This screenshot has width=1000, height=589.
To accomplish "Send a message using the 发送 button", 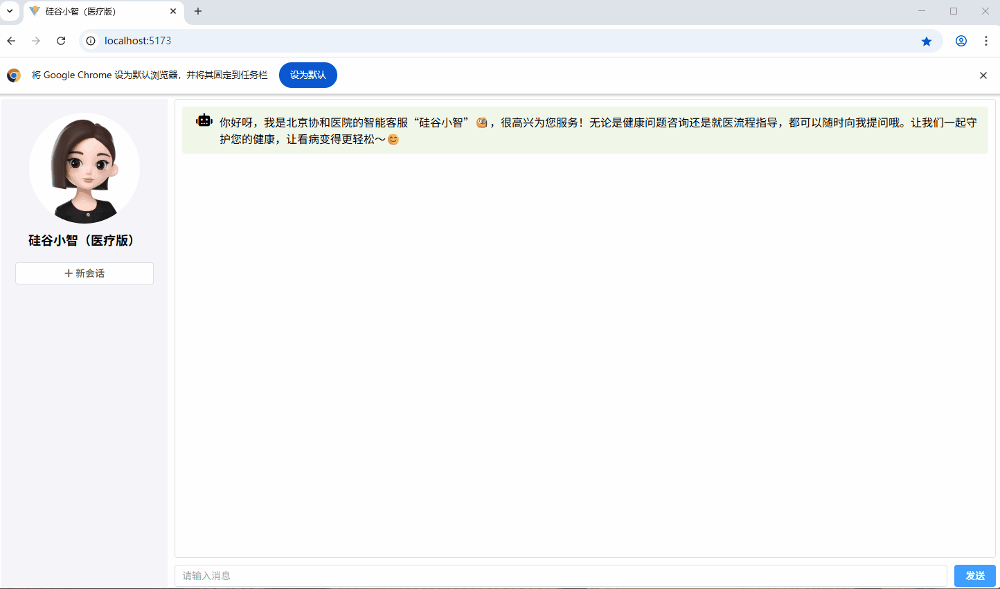I will 974,575.
